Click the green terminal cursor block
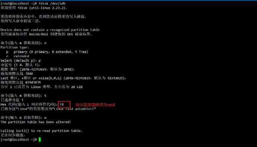The width and height of the screenshot is (257, 147). 40,139
